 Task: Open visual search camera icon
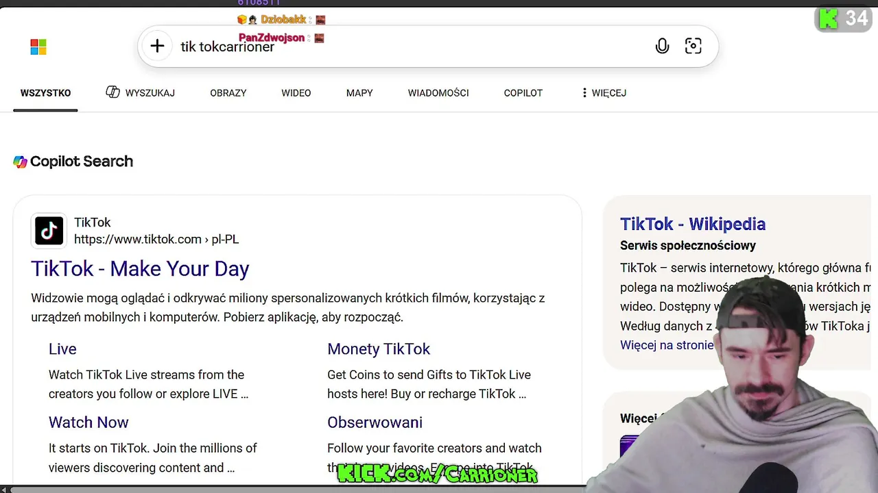tap(693, 46)
